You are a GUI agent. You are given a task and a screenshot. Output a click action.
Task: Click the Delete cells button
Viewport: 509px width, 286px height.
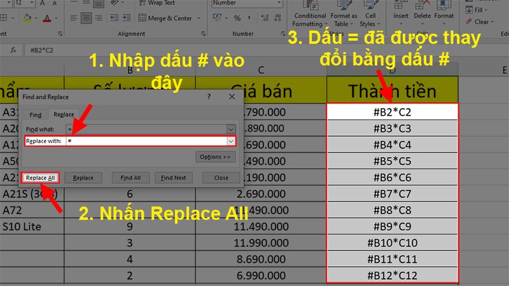pos(422,13)
